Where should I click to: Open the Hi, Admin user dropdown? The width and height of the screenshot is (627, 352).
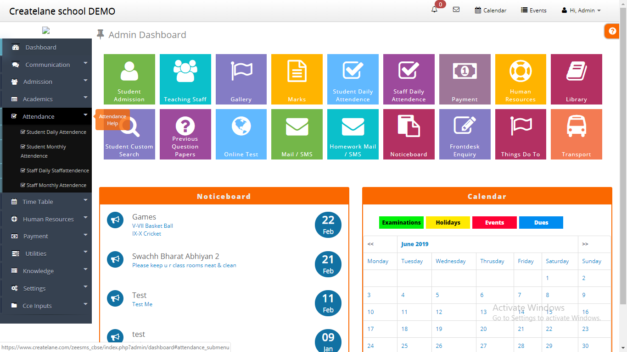tap(581, 10)
